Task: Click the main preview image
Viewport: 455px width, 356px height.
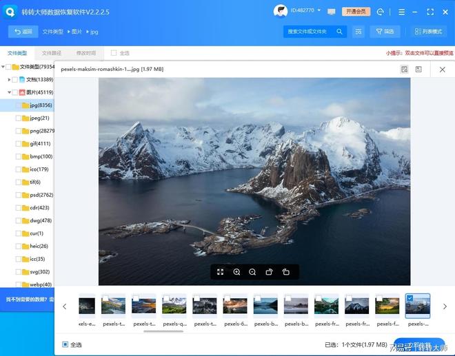Action: (x=254, y=182)
